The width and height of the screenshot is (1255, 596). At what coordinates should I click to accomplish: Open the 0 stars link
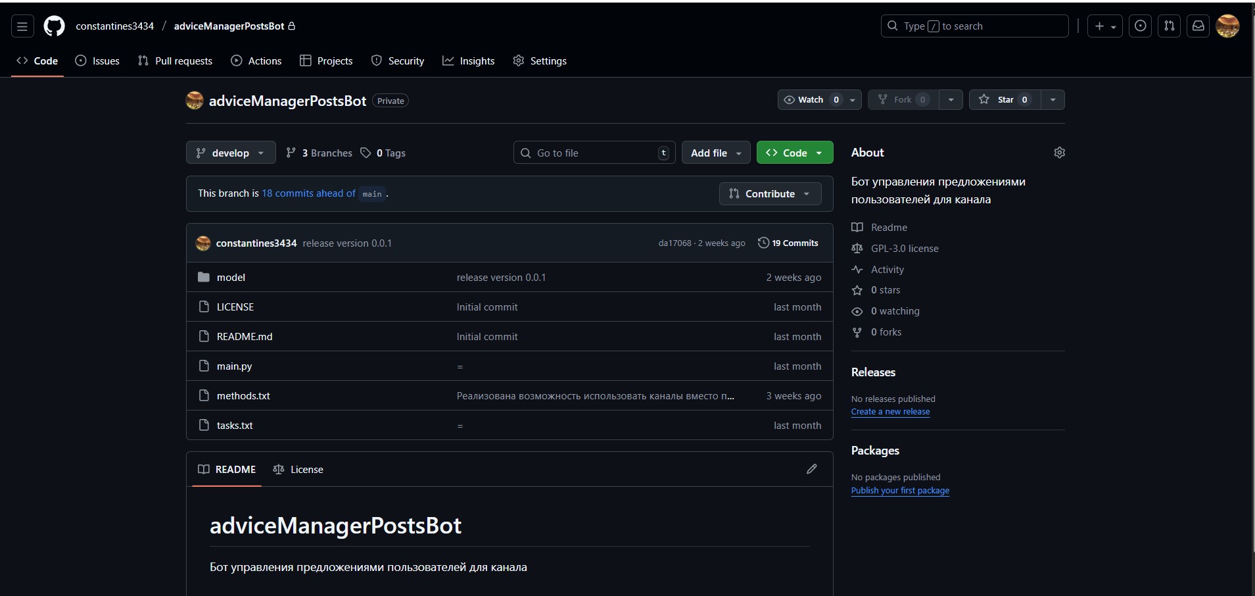click(x=876, y=290)
